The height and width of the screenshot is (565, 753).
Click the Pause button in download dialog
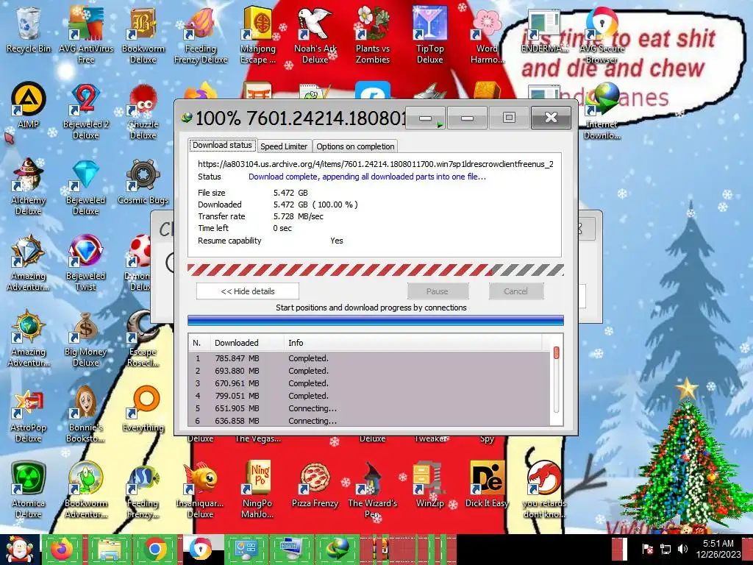point(438,291)
